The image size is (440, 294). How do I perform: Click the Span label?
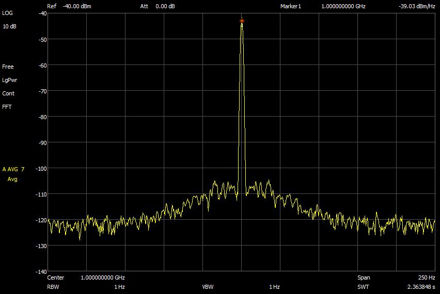coord(364,277)
